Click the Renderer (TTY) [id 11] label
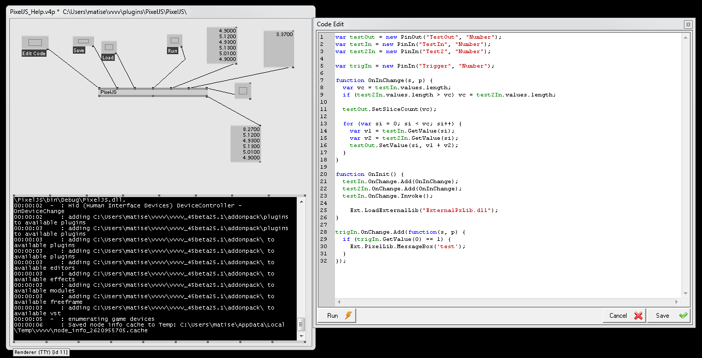The width and height of the screenshot is (702, 358). click(40, 352)
